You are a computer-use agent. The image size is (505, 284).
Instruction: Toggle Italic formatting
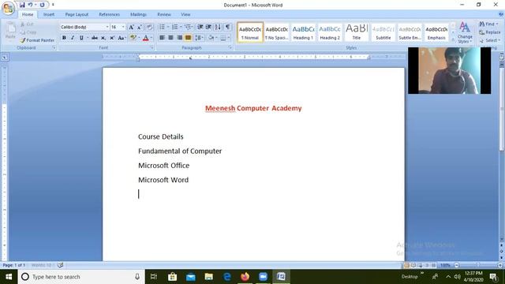click(x=73, y=38)
